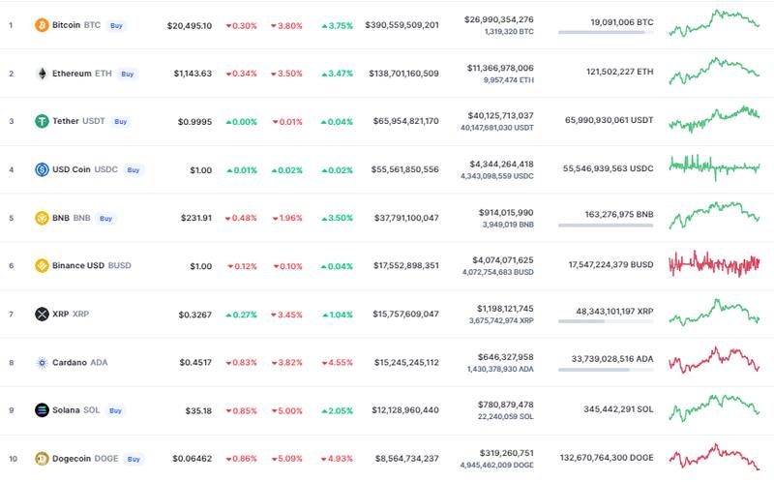Open the Cardano coin name link
Screen dimensions: 774x482
pyautogui.click(x=70, y=362)
